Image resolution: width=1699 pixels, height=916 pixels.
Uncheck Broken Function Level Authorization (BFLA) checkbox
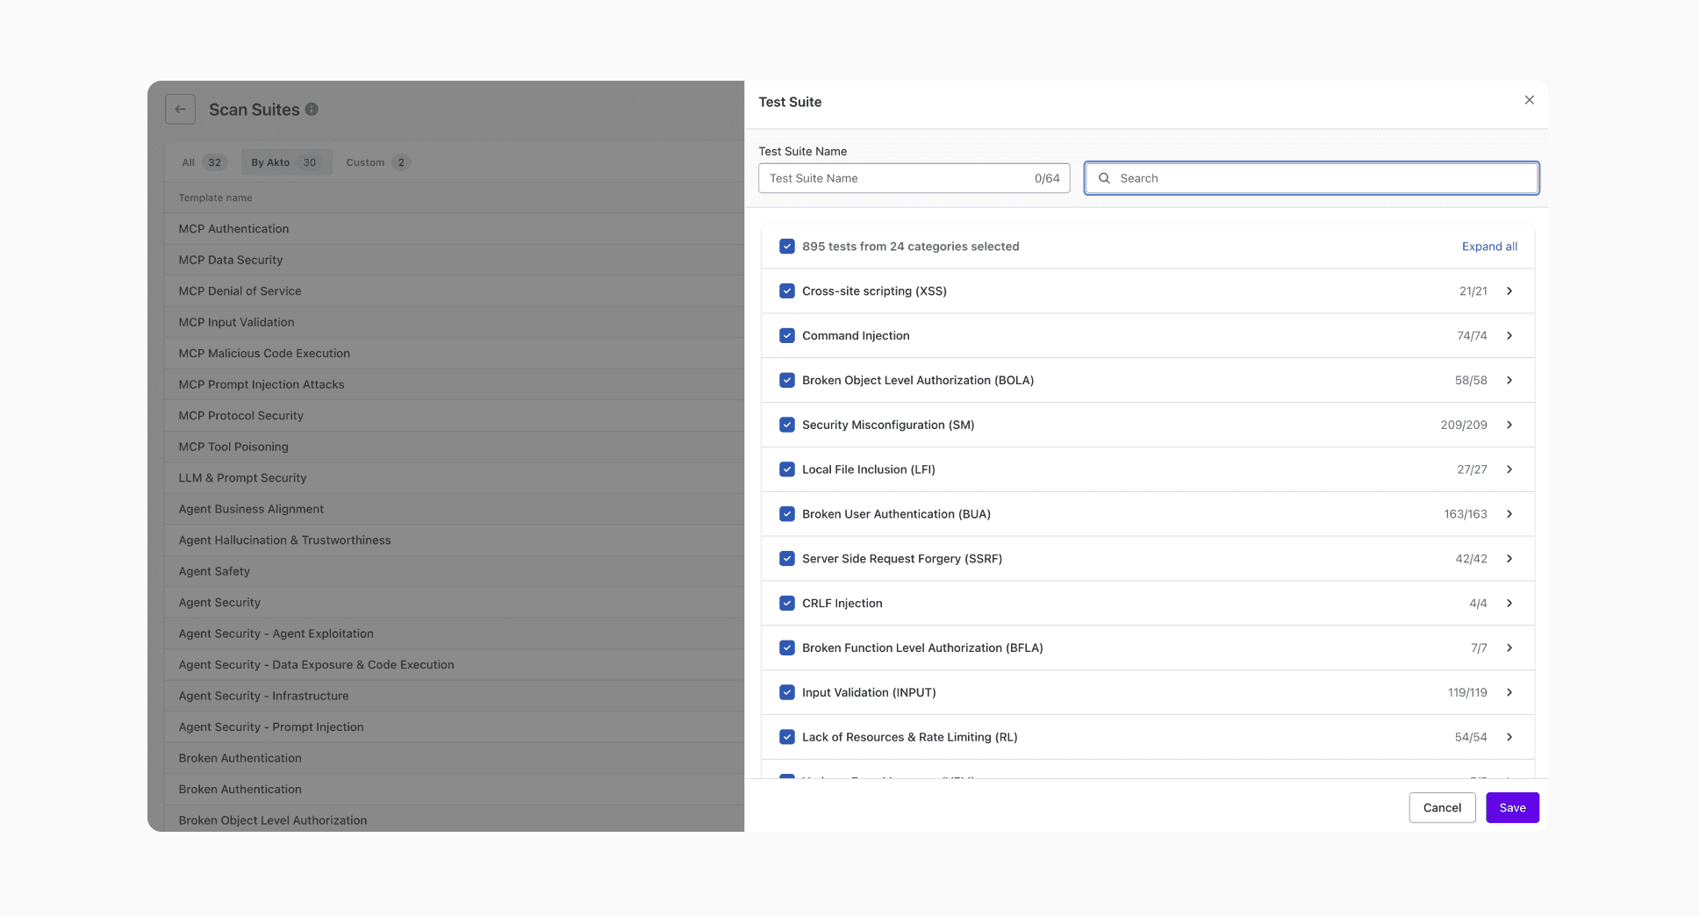point(787,648)
